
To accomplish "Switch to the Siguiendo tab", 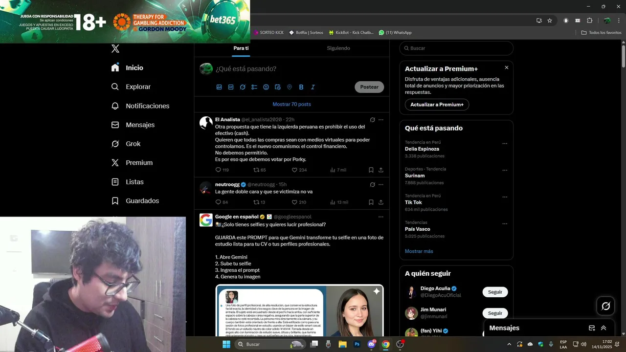I will tap(338, 48).
